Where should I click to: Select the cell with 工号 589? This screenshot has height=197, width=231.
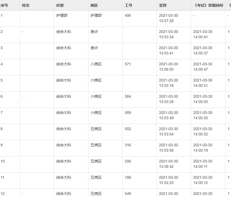point(128,113)
